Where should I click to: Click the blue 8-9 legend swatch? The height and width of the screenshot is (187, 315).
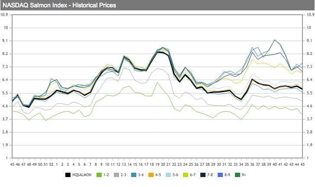pyautogui.click(x=220, y=175)
